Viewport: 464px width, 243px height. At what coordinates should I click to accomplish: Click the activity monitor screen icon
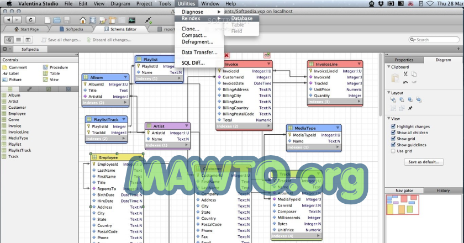[131, 20]
